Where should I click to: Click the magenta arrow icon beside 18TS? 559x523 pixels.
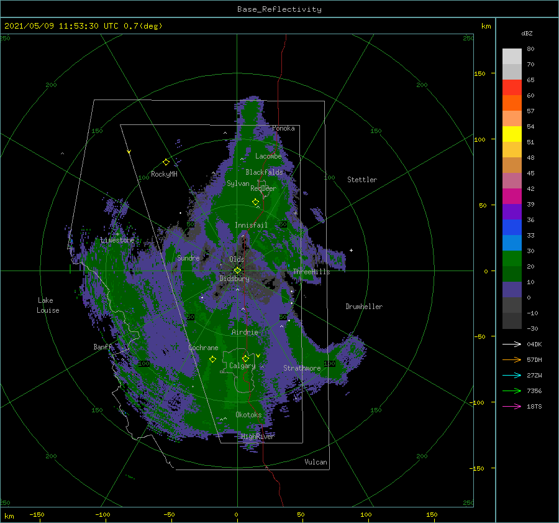[512, 406]
